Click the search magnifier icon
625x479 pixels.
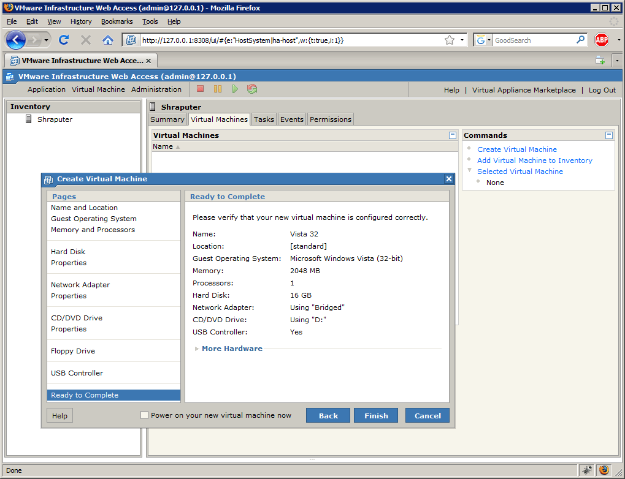tap(580, 40)
